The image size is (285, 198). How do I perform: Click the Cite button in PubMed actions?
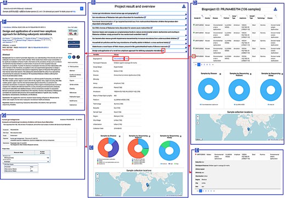pyautogui.click(x=74, y=42)
